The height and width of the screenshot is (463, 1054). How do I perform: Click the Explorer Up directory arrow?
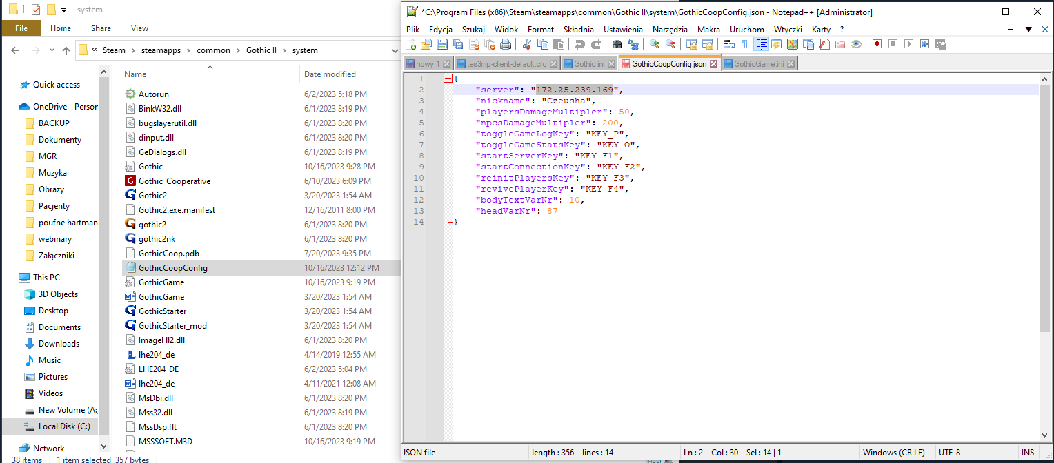pos(66,50)
